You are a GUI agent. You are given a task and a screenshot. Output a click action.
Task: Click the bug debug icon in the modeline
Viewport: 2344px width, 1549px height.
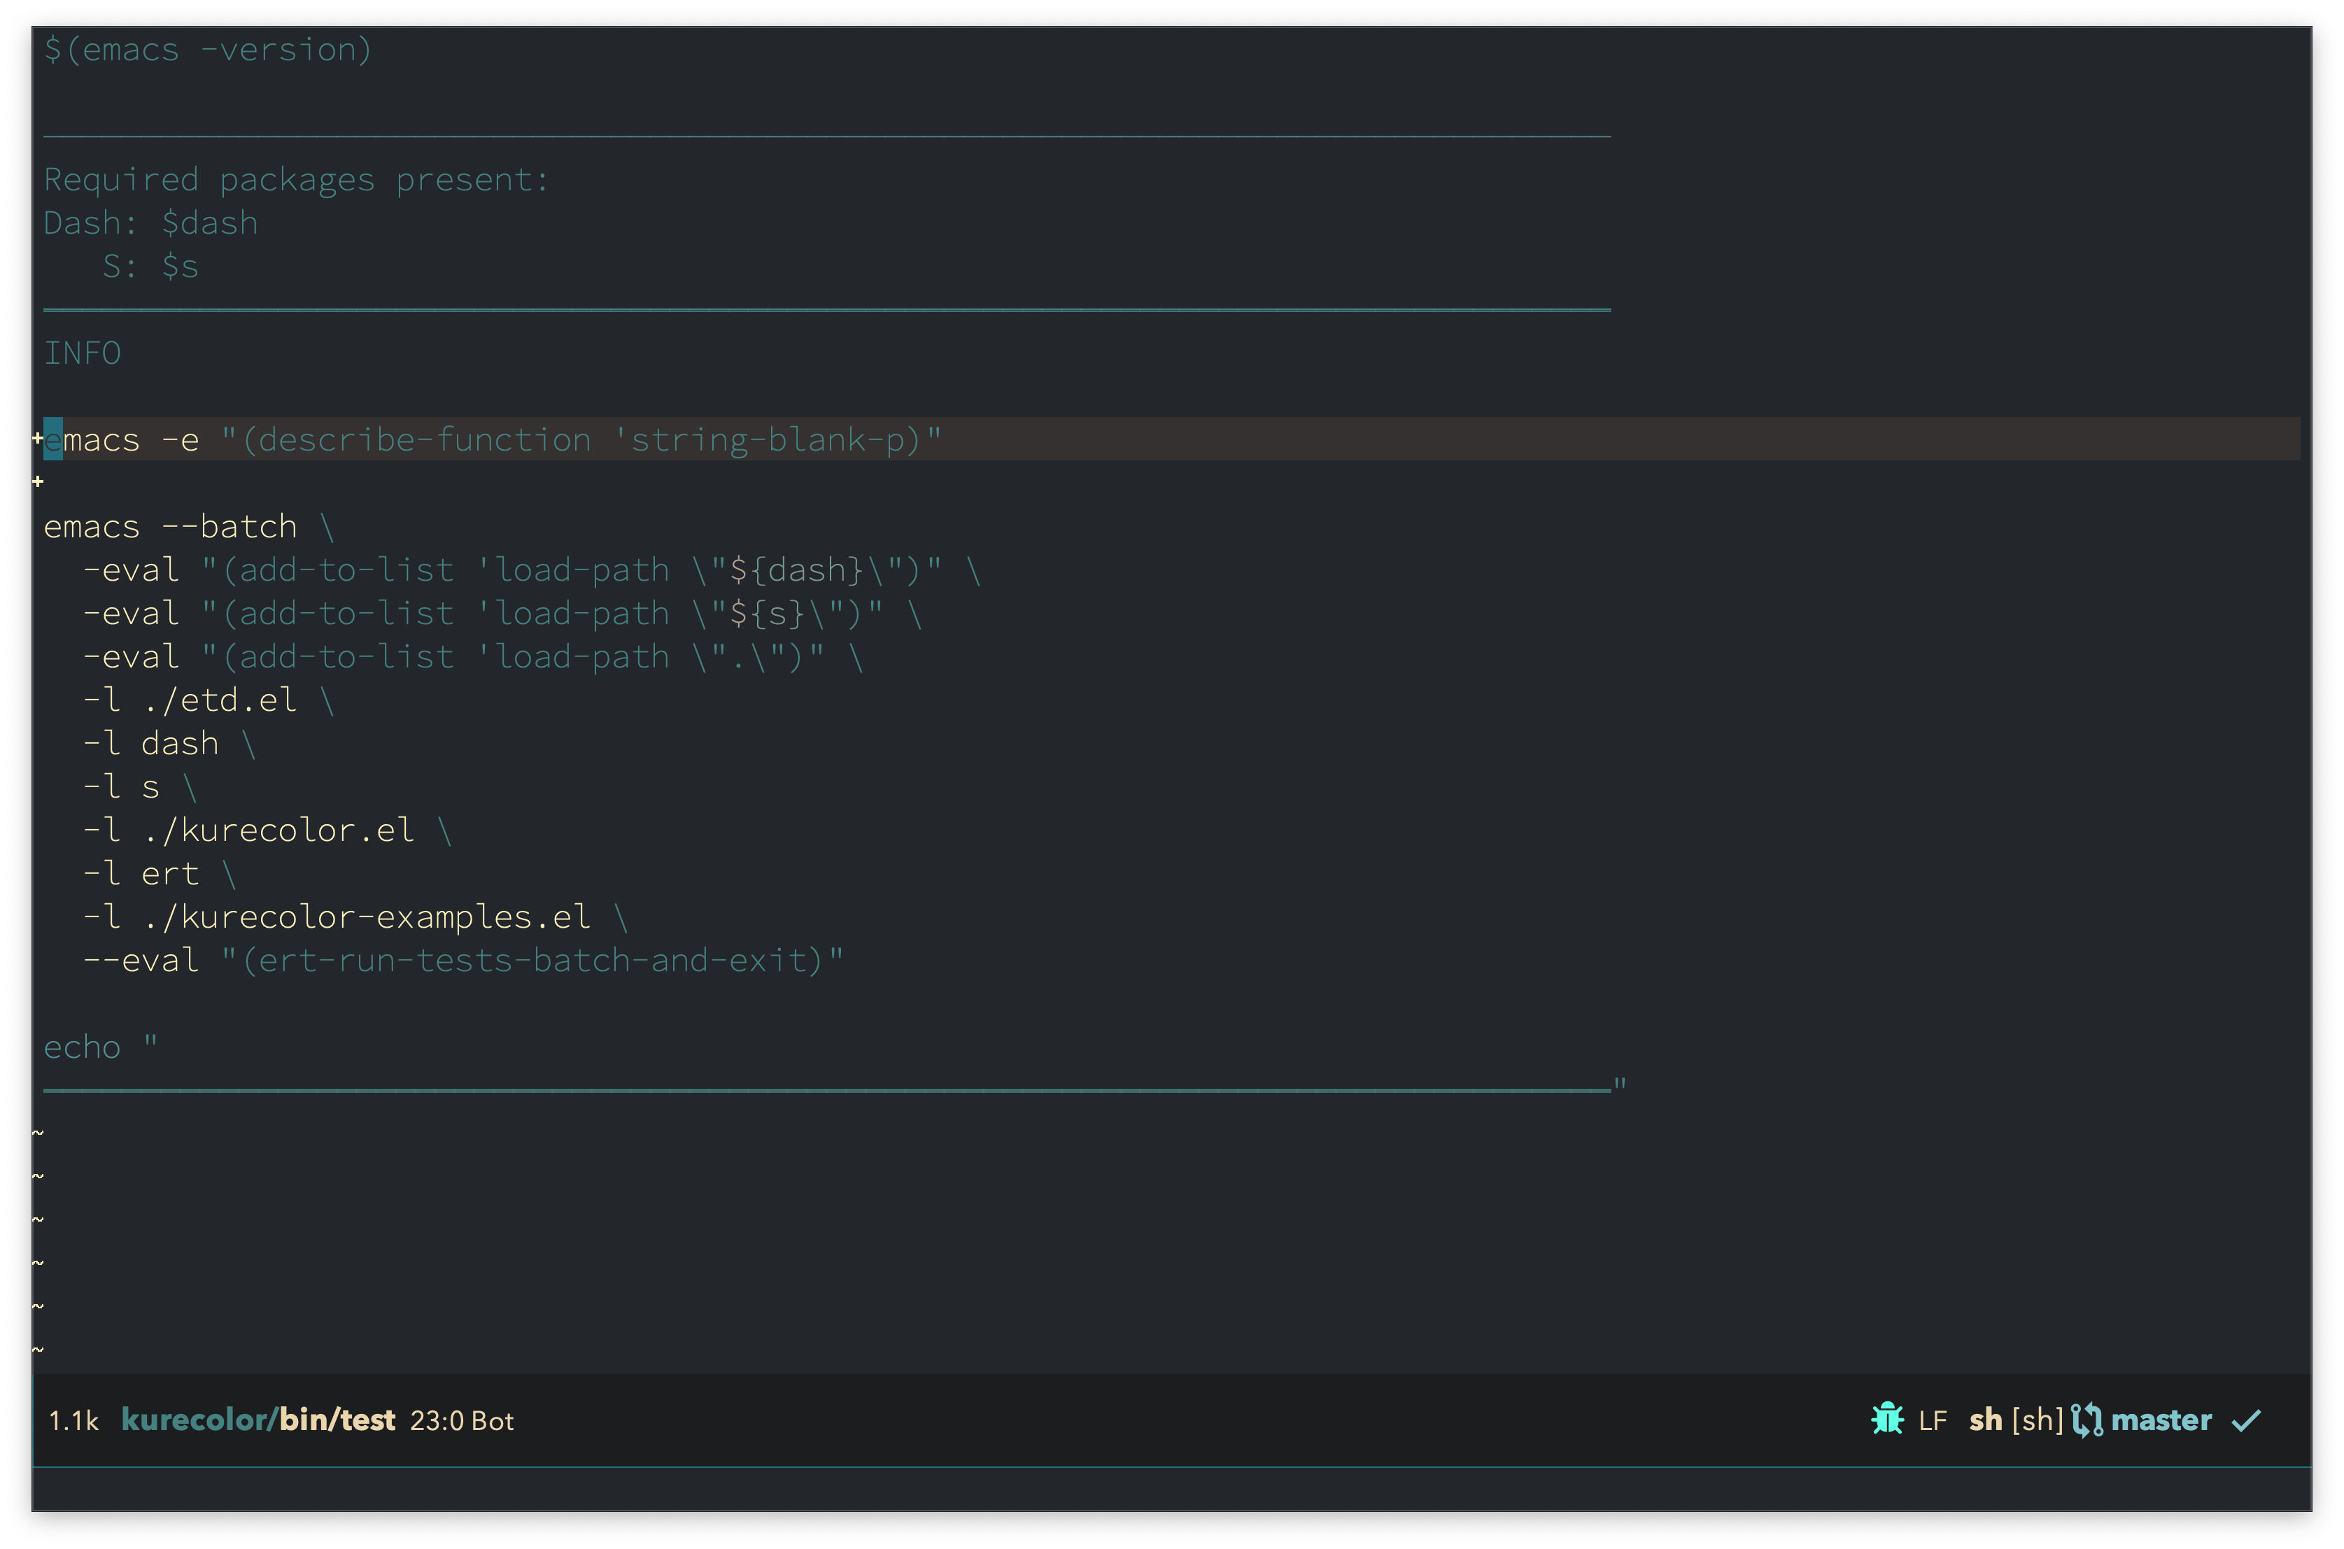tap(1886, 1420)
